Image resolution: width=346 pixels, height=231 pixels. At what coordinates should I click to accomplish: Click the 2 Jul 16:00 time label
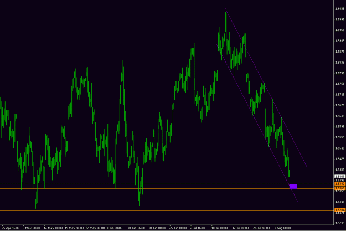point(198,228)
